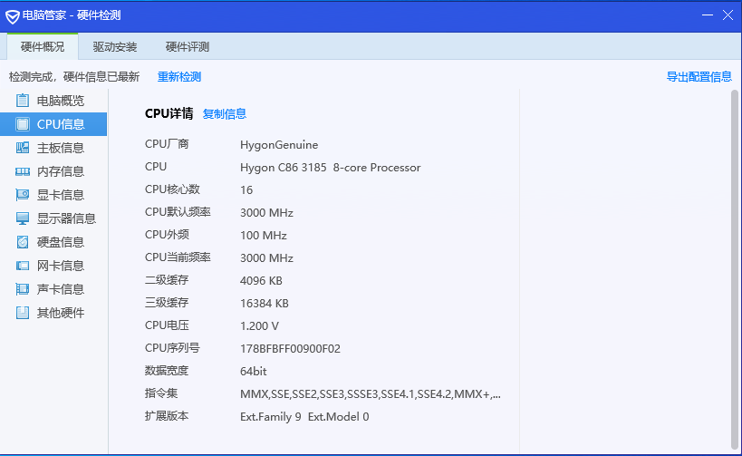Click the 检测完成 status message
This screenshot has width=742, height=456.
click(73, 77)
